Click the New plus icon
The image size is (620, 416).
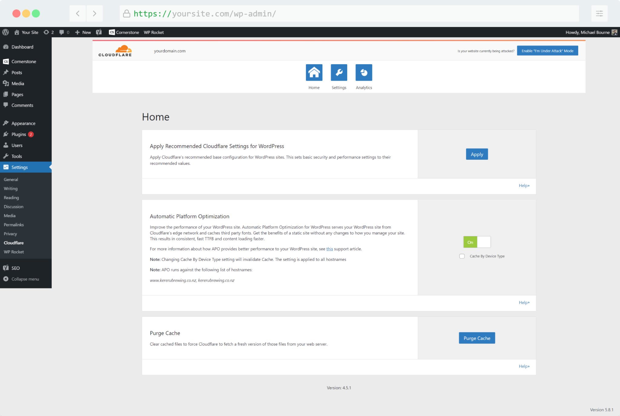pos(77,32)
